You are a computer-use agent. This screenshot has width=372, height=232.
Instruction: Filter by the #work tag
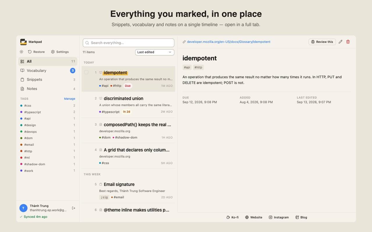tap(48, 171)
